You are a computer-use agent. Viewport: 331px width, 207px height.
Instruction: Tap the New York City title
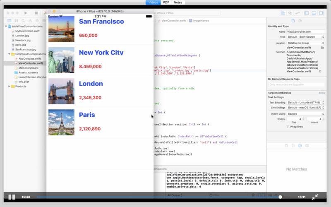pyautogui.click(x=101, y=53)
